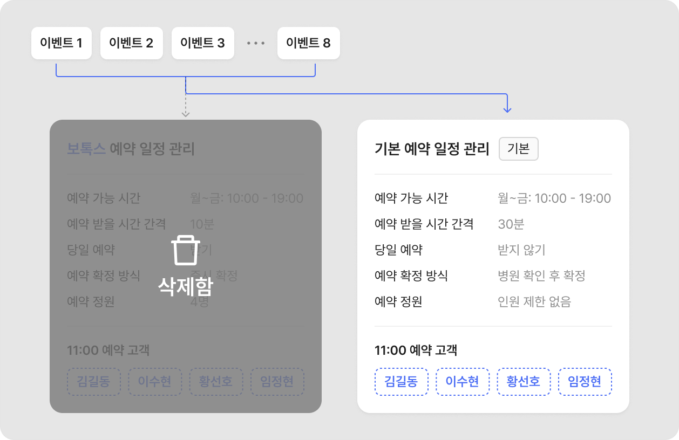Click the 삭제함 deleted label
Viewport: 679px width, 440px height.
pos(186,286)
